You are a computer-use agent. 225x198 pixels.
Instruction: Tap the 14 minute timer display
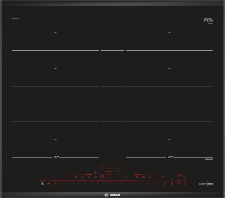(180, 176)
